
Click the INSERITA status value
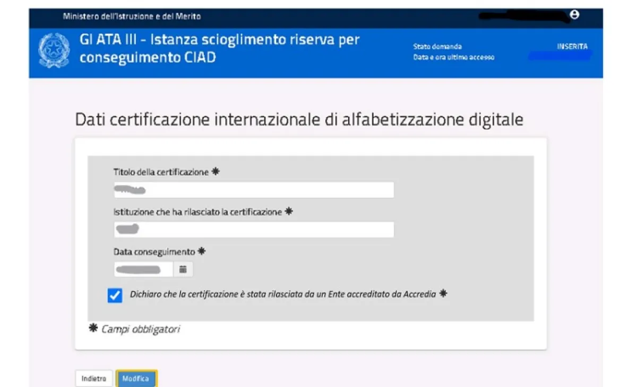(x=572, y=47)
